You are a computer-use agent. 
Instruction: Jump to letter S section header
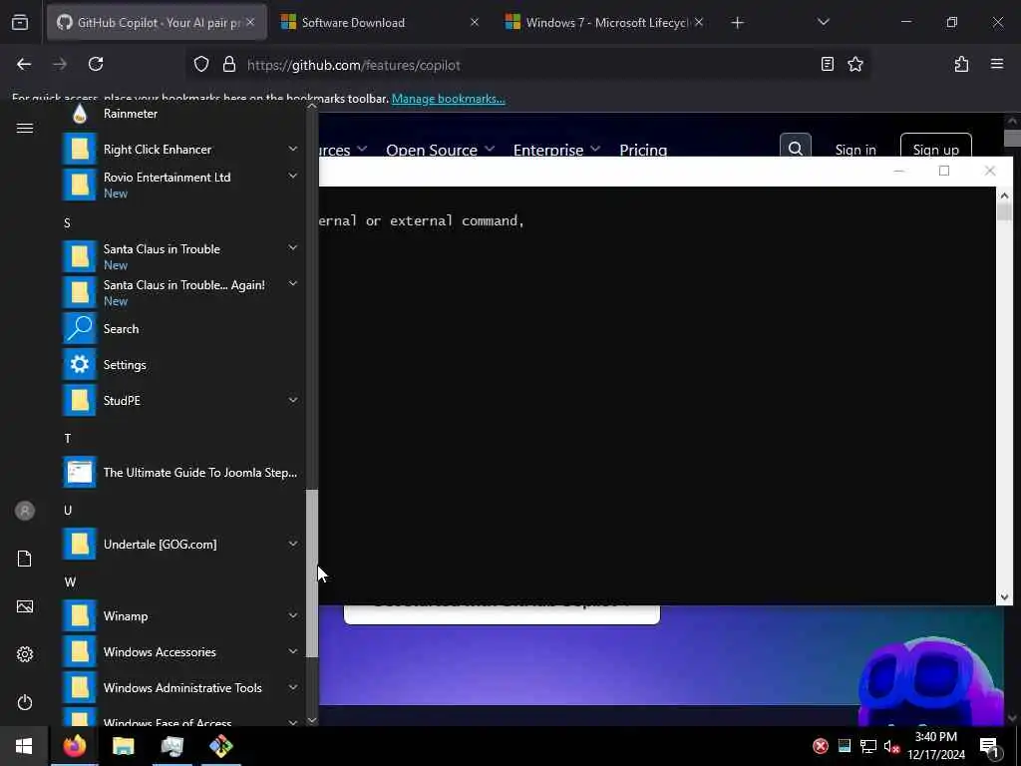click(67, 222)
